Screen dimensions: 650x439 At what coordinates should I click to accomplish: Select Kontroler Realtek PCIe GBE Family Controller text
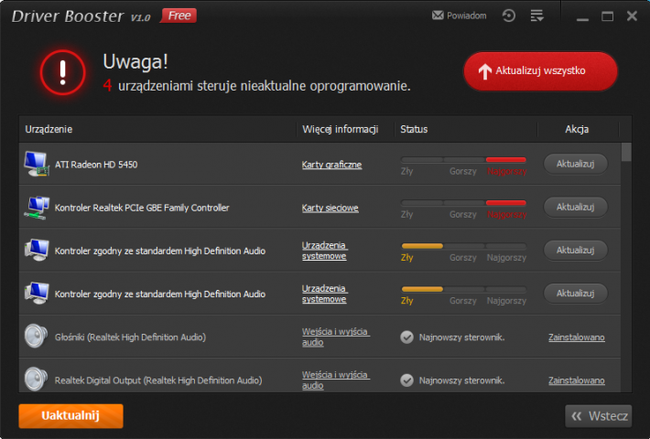pos(142,208)
